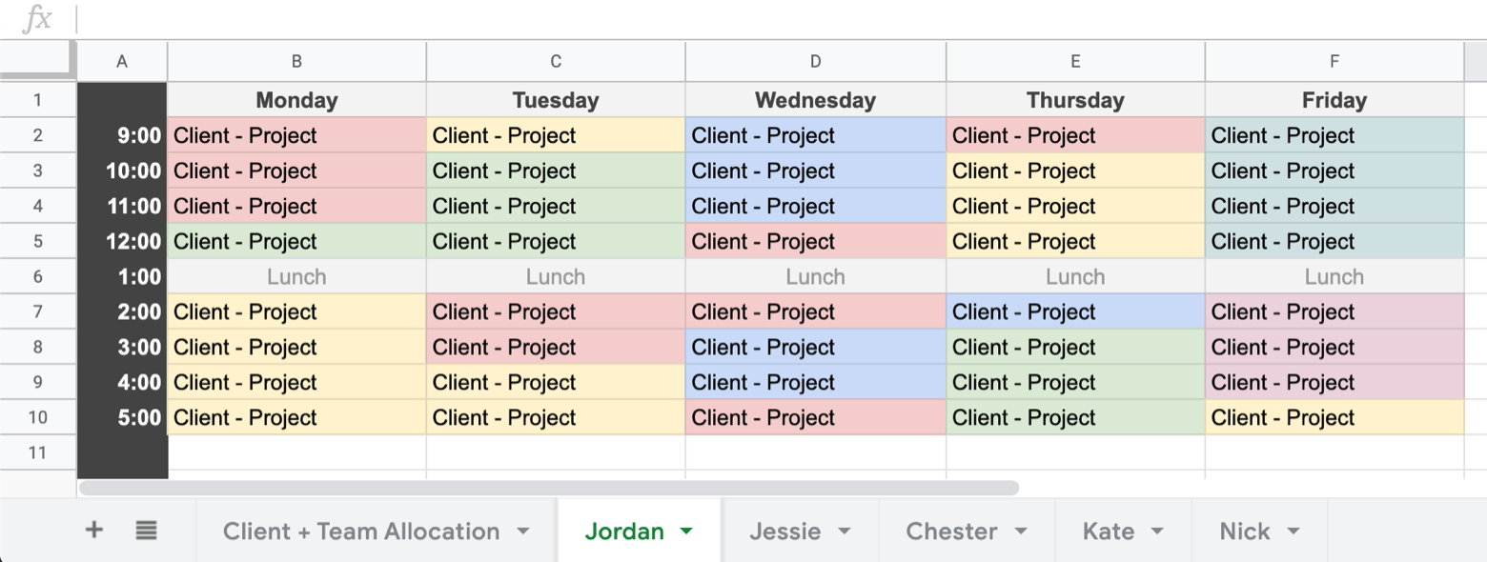
Task: Select the pink Friday 2:00 cell
Action: tap(1334, 312)
